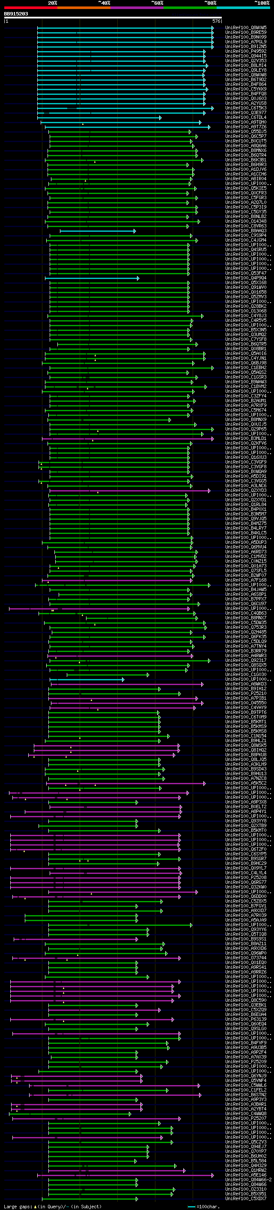
Task: Open hit UniRef100_B9RE59
Action: coord(246,33)
